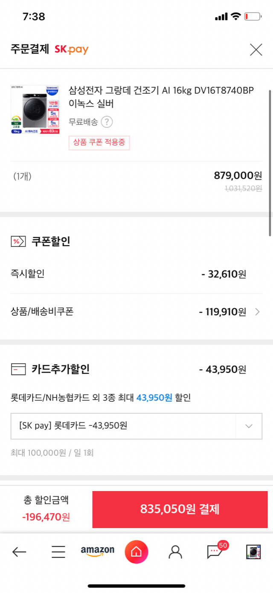
Task: Close the order payment page
Action: [x=256, y=50]
